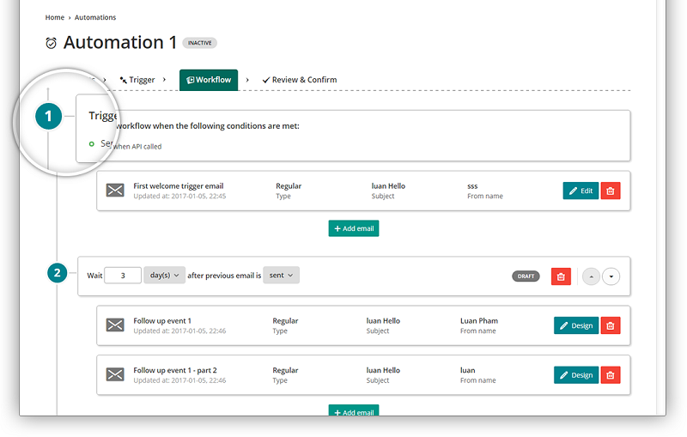Open the Workflow tab
Viewport: 687px width, 437px height.
[x=209, y=80]
